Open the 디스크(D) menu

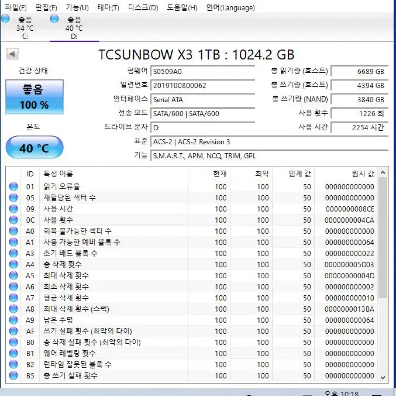tap(143, 7)
